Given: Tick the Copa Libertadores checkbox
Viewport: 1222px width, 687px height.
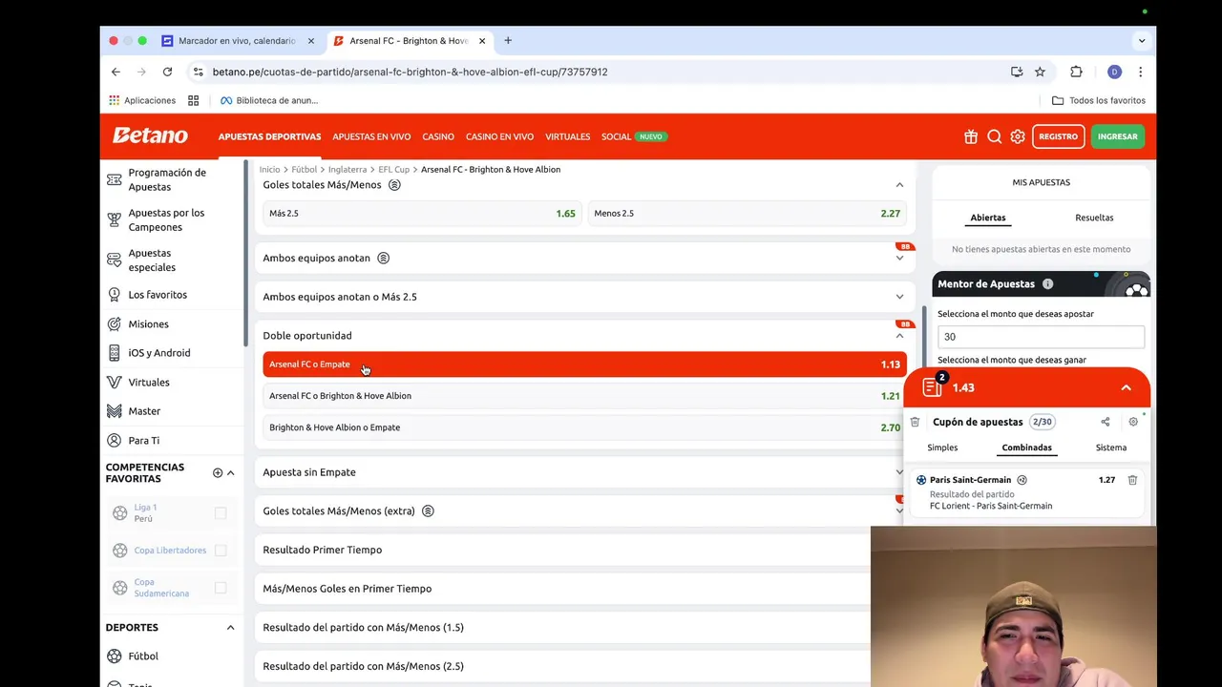Looking at the screenshot, I should point(221,551).
